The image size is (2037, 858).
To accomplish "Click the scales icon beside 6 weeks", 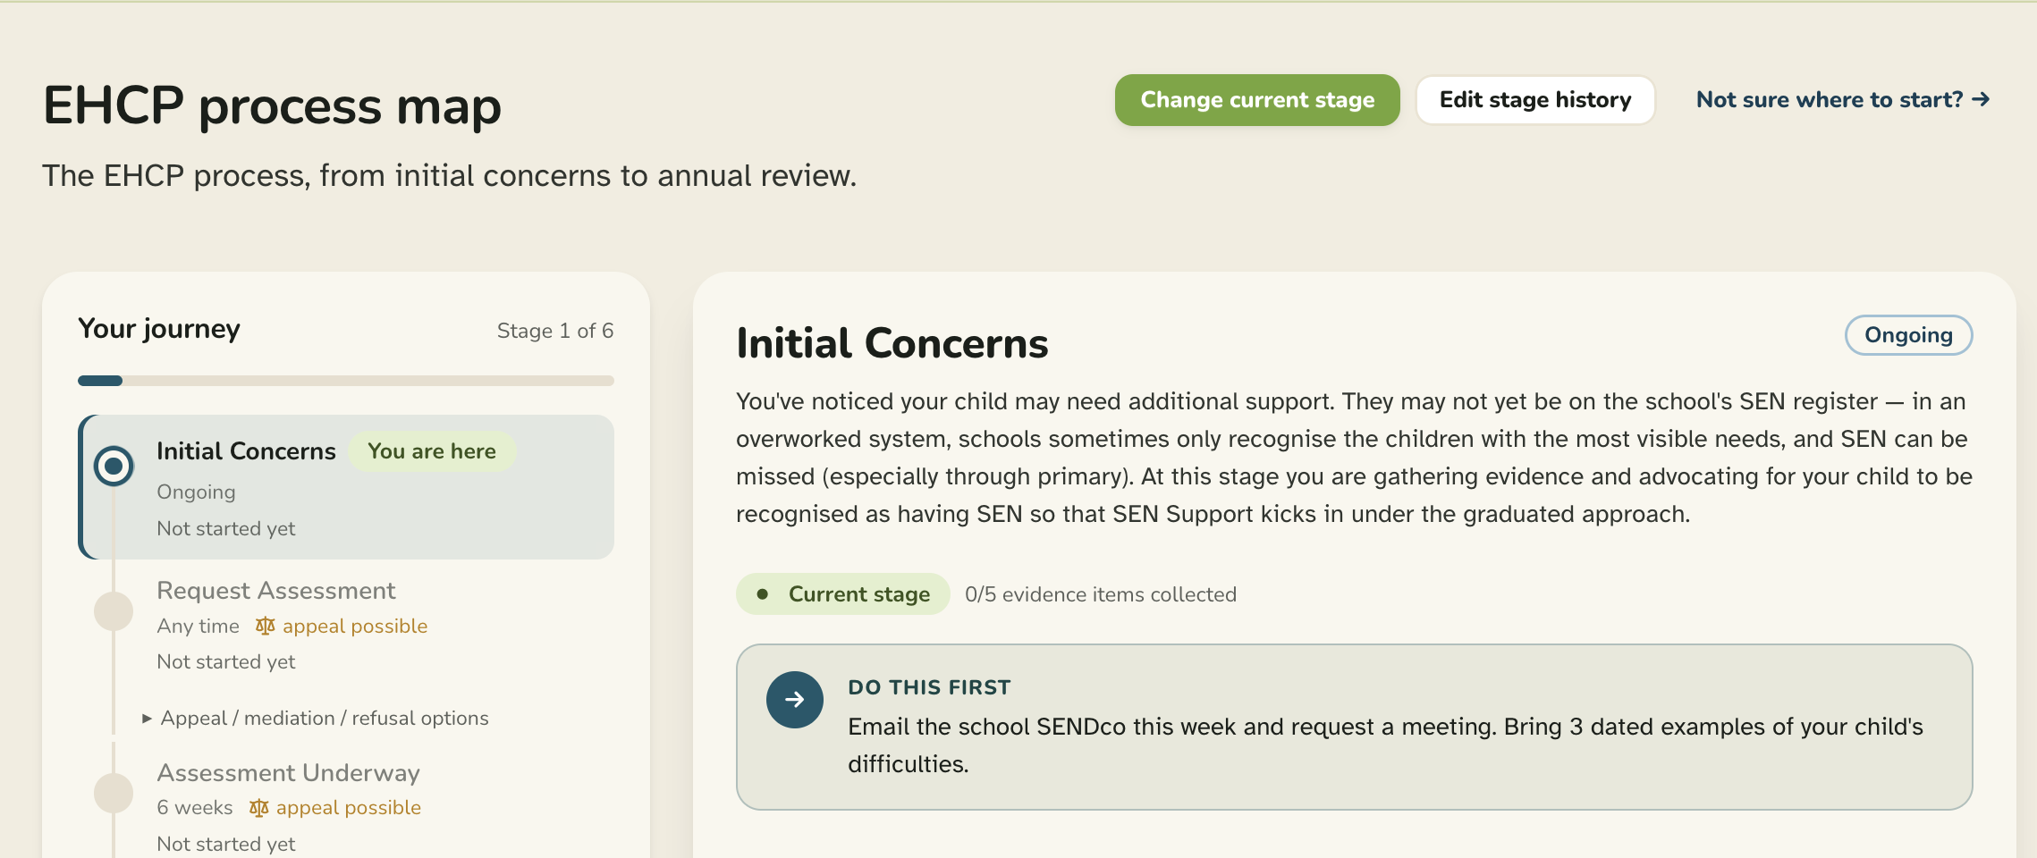I will (x=259, y=808).
